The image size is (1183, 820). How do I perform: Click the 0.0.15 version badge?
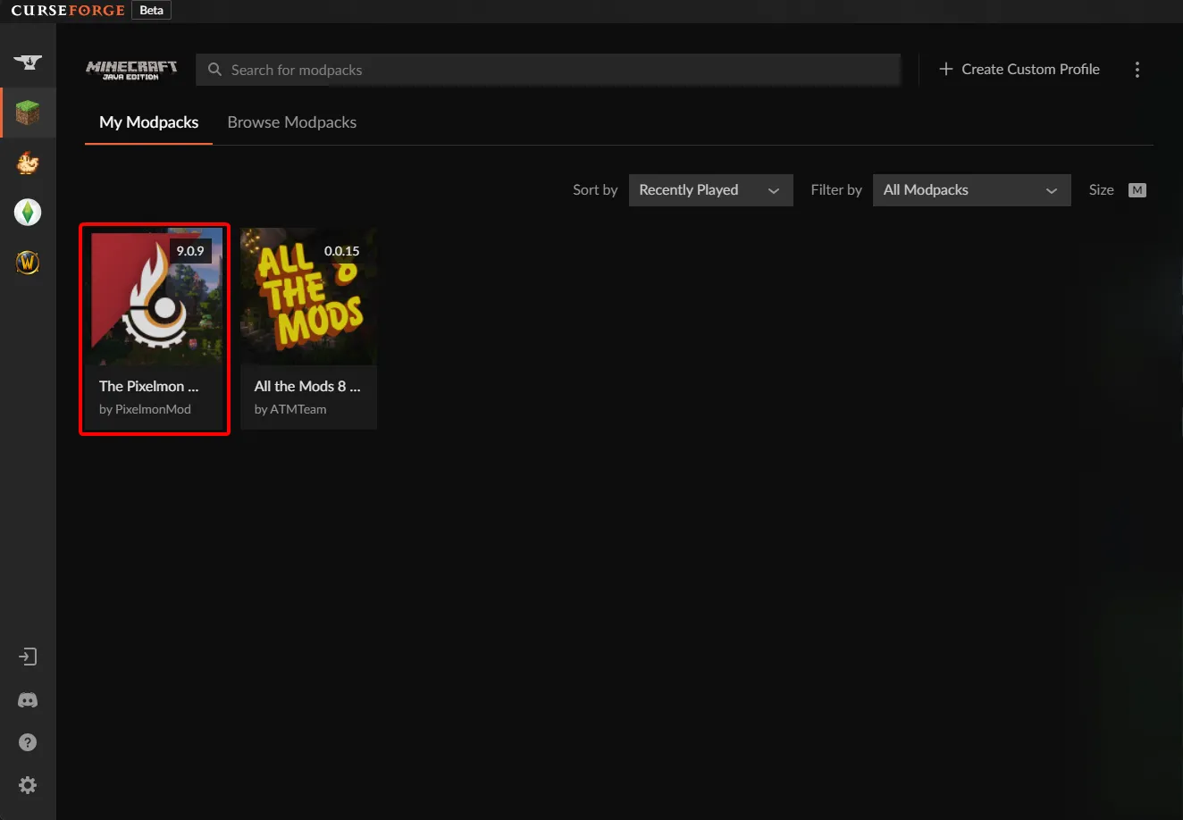(342, 251)
